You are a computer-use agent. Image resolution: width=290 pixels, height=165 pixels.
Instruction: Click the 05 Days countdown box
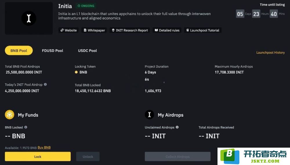pos(240,14)
